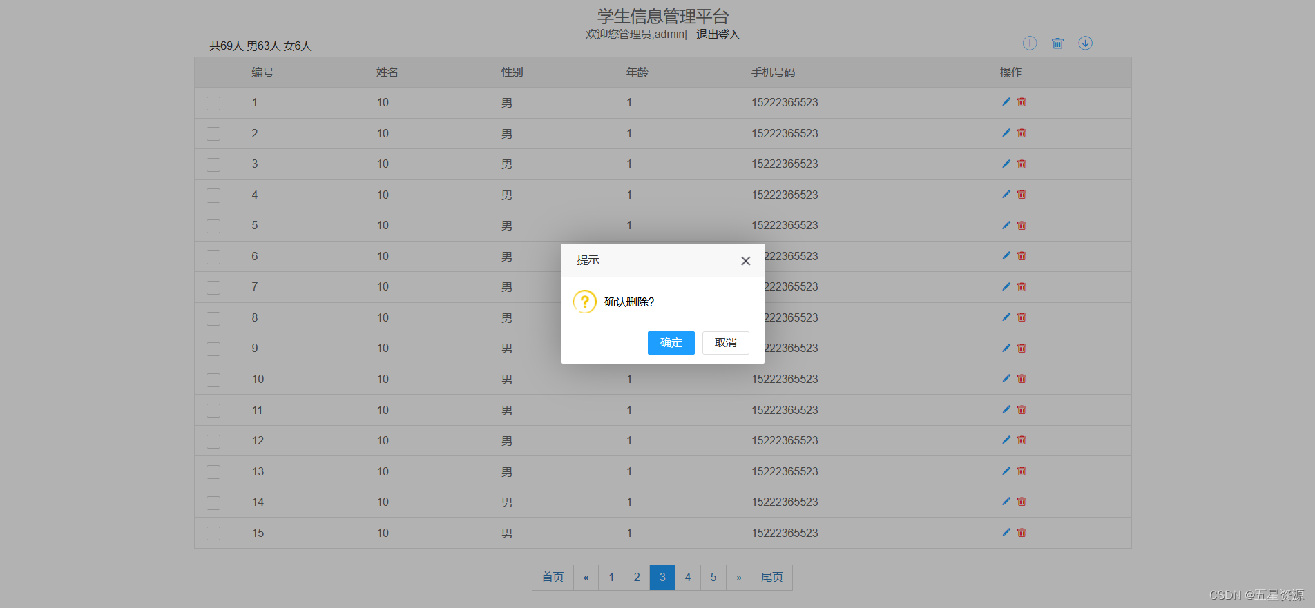The width and height of the screenshot is (1315, 608).
Task: Click the 编号 cell showing 13
Action: pyautogui.click(x=258, y=471)
